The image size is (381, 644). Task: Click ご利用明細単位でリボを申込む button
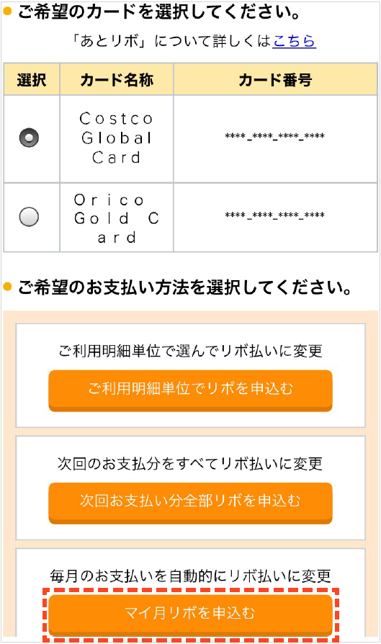pos(190,390)
